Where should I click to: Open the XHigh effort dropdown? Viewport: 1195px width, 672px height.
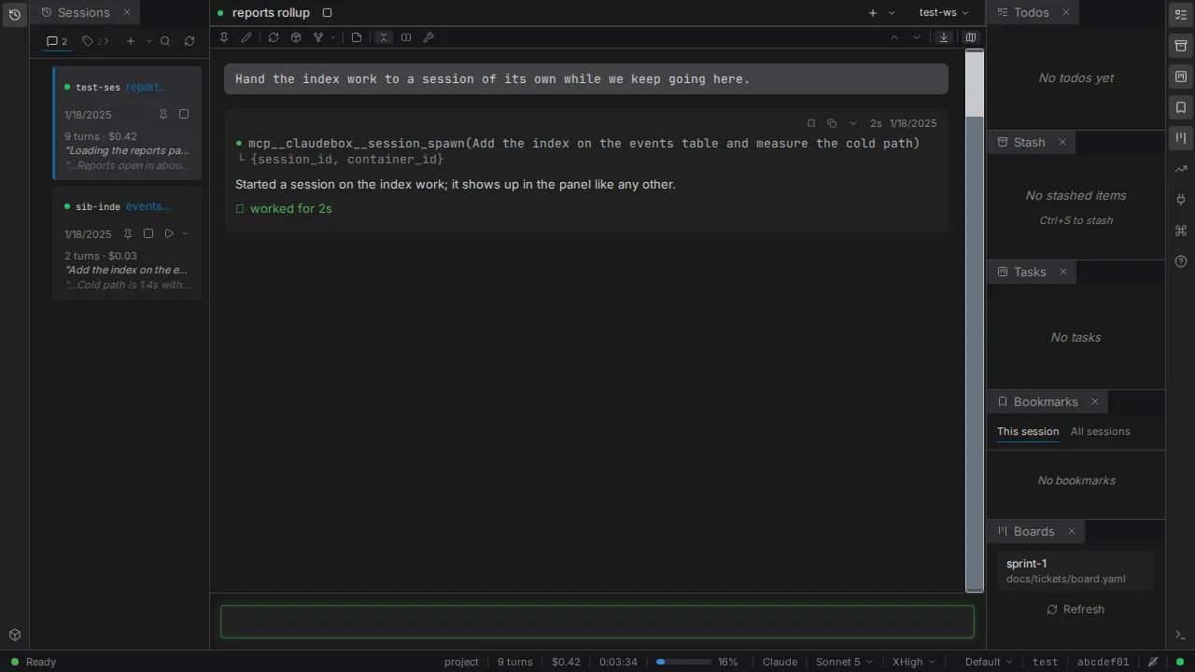(913, 662)
